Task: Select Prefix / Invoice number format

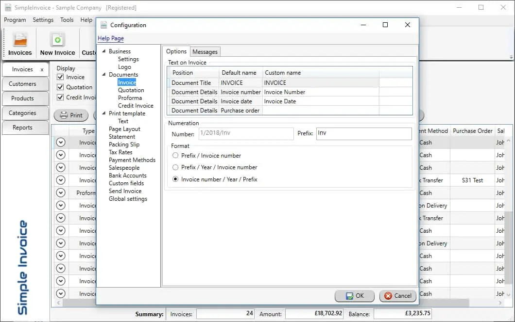Action: [175, 156]
